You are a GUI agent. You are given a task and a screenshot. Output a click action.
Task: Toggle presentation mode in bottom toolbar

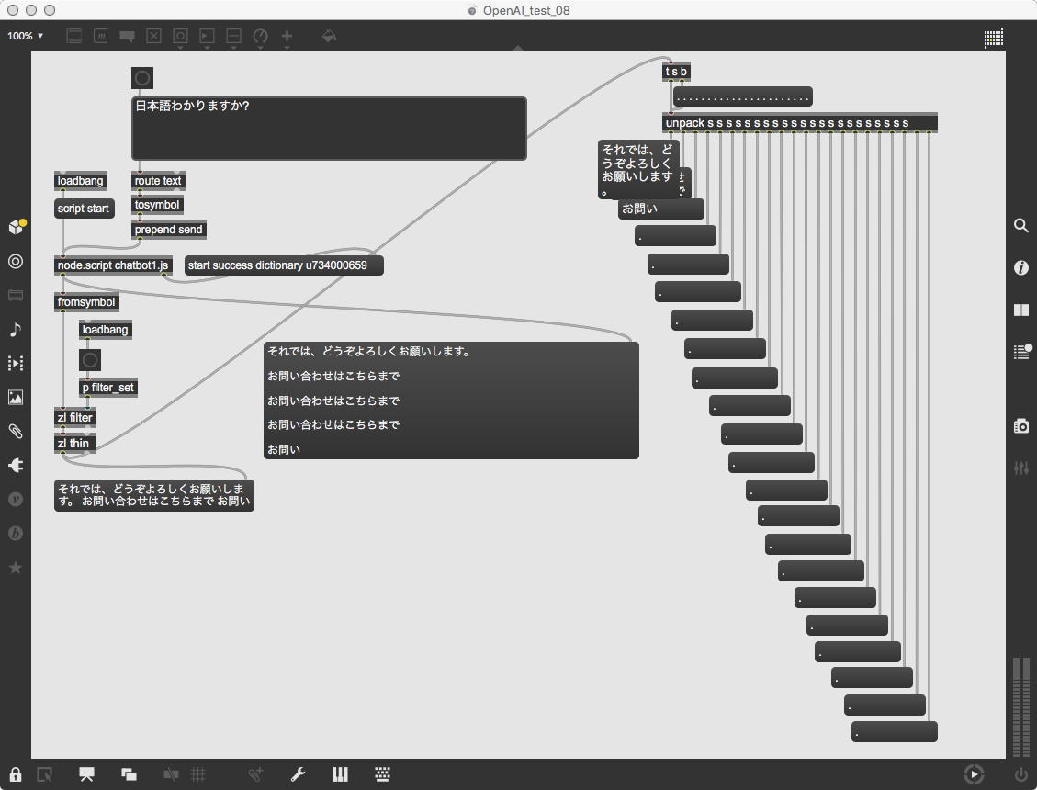pyautogui.click(x=86, y=774)
